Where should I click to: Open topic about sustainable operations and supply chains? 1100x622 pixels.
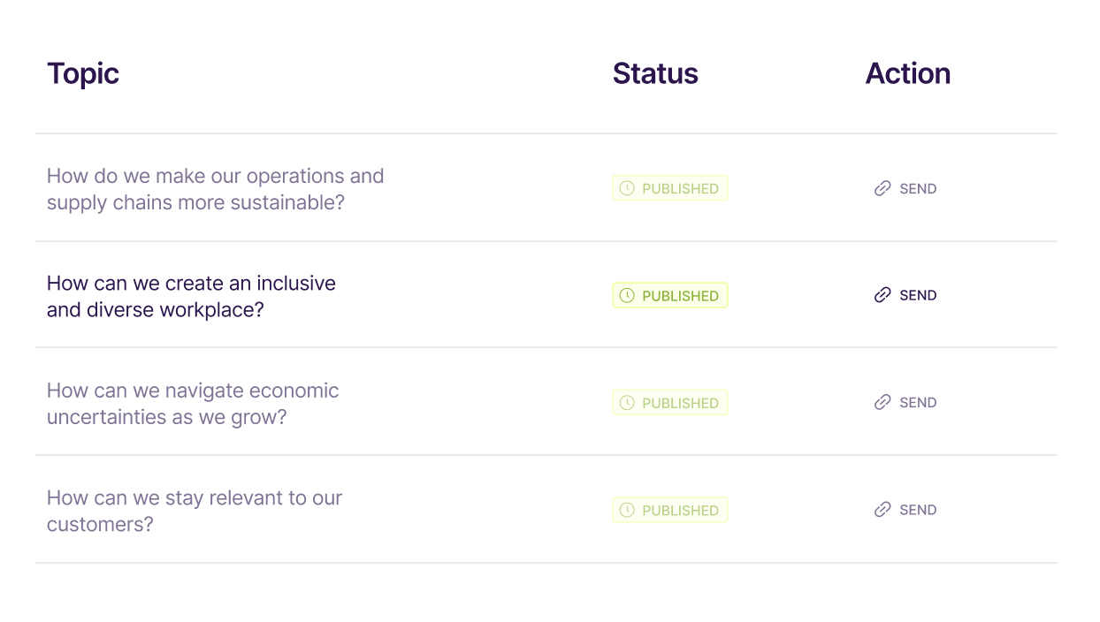coord(215,189)
